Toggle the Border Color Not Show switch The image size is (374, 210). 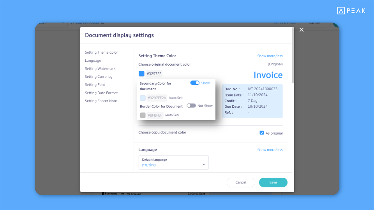191,106
